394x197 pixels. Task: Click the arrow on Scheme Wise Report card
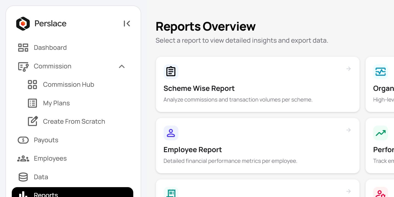point(348,69)
